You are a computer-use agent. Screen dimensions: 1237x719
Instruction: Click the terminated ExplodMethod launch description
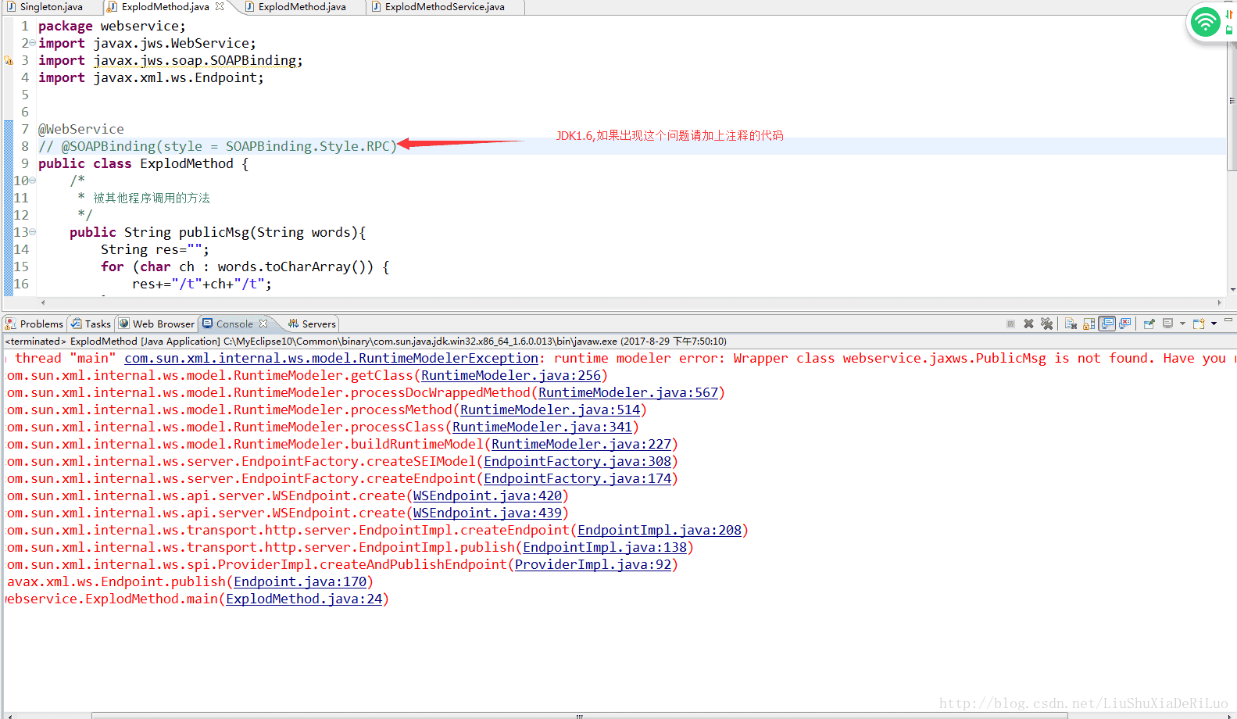point(366,341)
